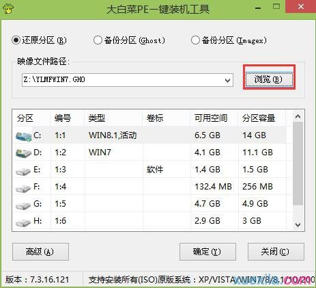Click the 1:1 partition number
Image resolution: width=316 pixels, height=288 pixels.
click(60, 135)
